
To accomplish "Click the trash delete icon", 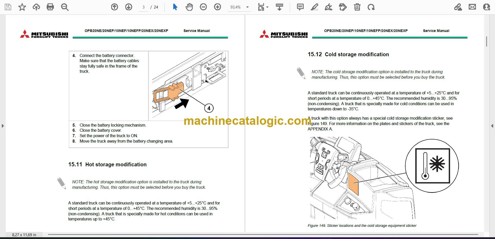I will click(x=357, y=7).
